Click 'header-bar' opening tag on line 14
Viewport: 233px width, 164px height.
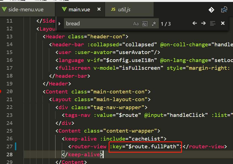point(68,45)
